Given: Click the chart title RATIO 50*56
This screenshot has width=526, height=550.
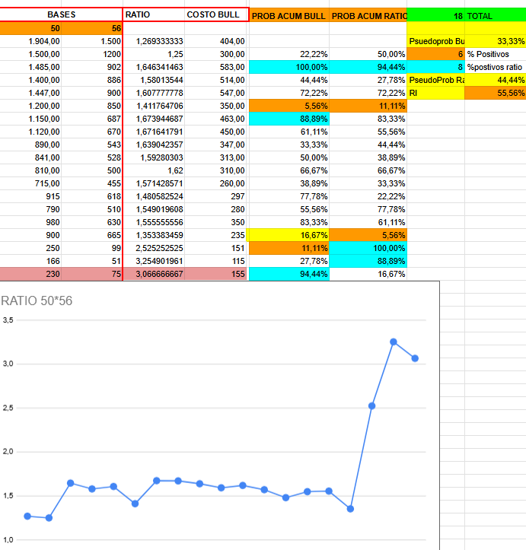Looking at the screenshot, I should (37, 301).
